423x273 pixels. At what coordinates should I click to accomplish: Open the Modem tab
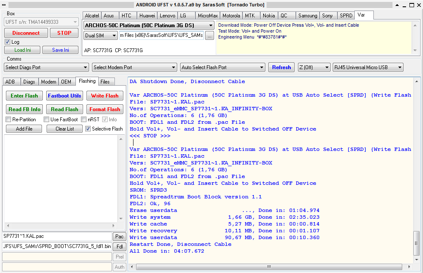(49, 82)
